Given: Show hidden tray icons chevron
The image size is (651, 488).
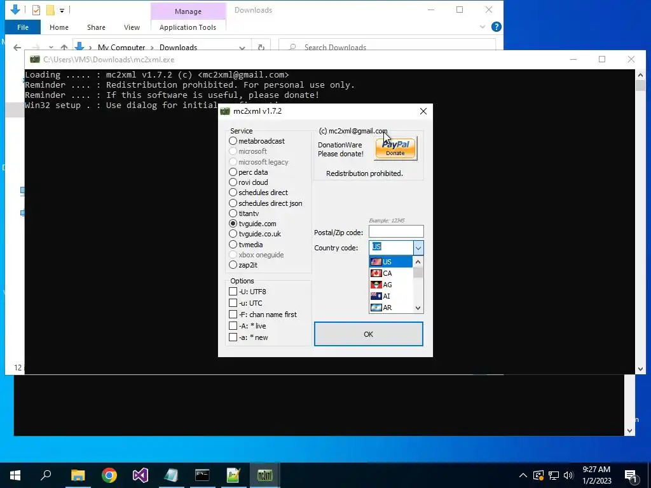Looking at the screenshot, I should click(523, 475).
